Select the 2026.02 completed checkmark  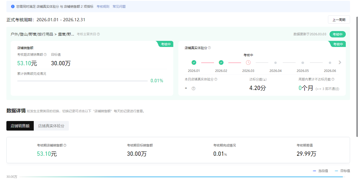pos(221,63)
